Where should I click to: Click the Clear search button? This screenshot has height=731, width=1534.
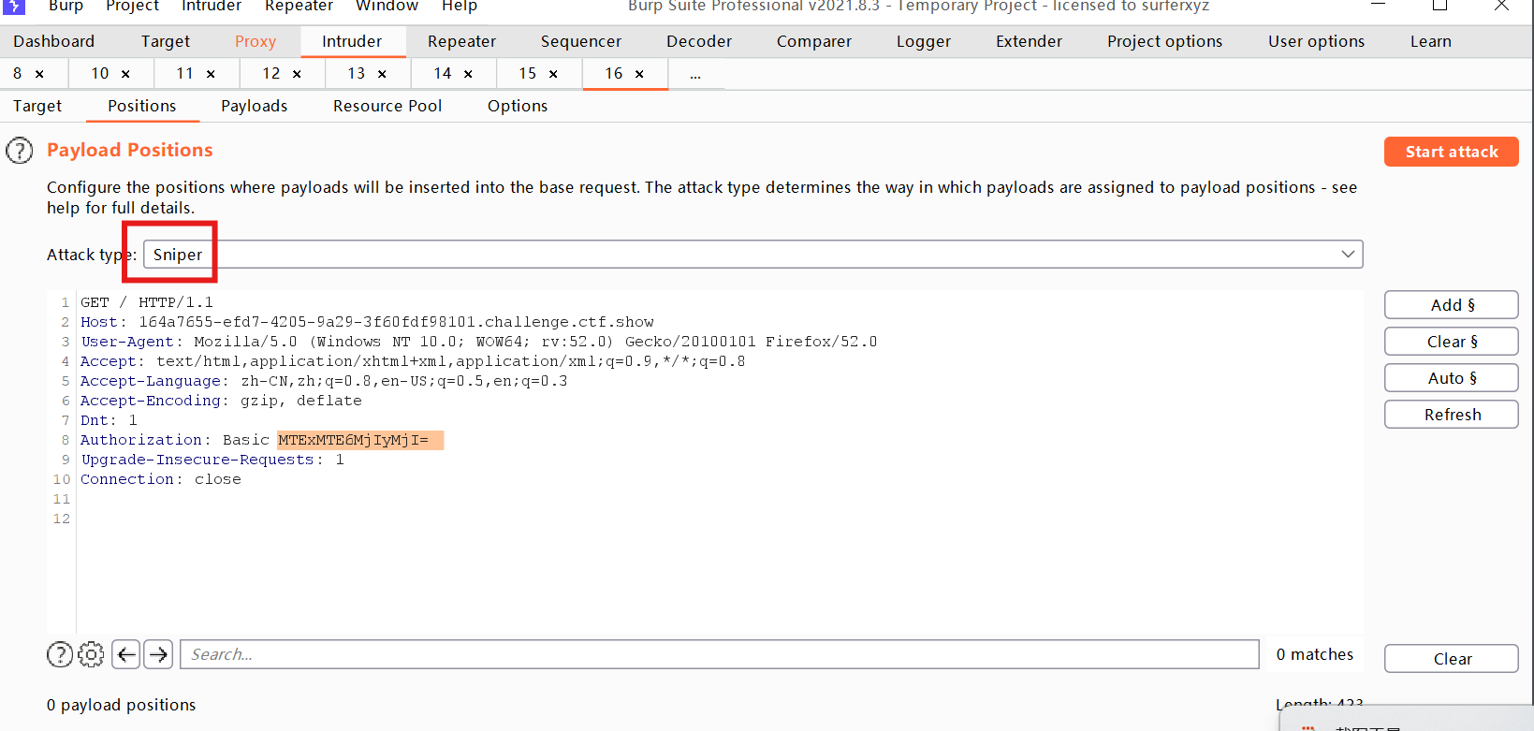tap(1452, 659)
